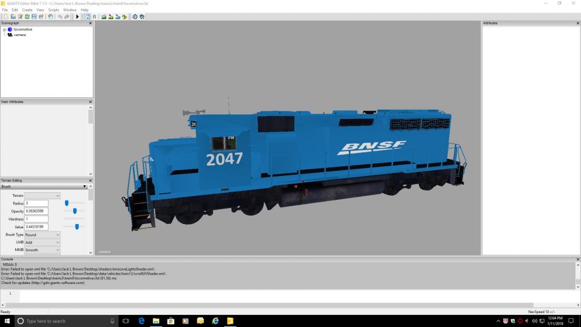Open the Microsoft Store taskbar icon
Image resolution: width=581 pixels, height=327 pixels.
point(171,321)
